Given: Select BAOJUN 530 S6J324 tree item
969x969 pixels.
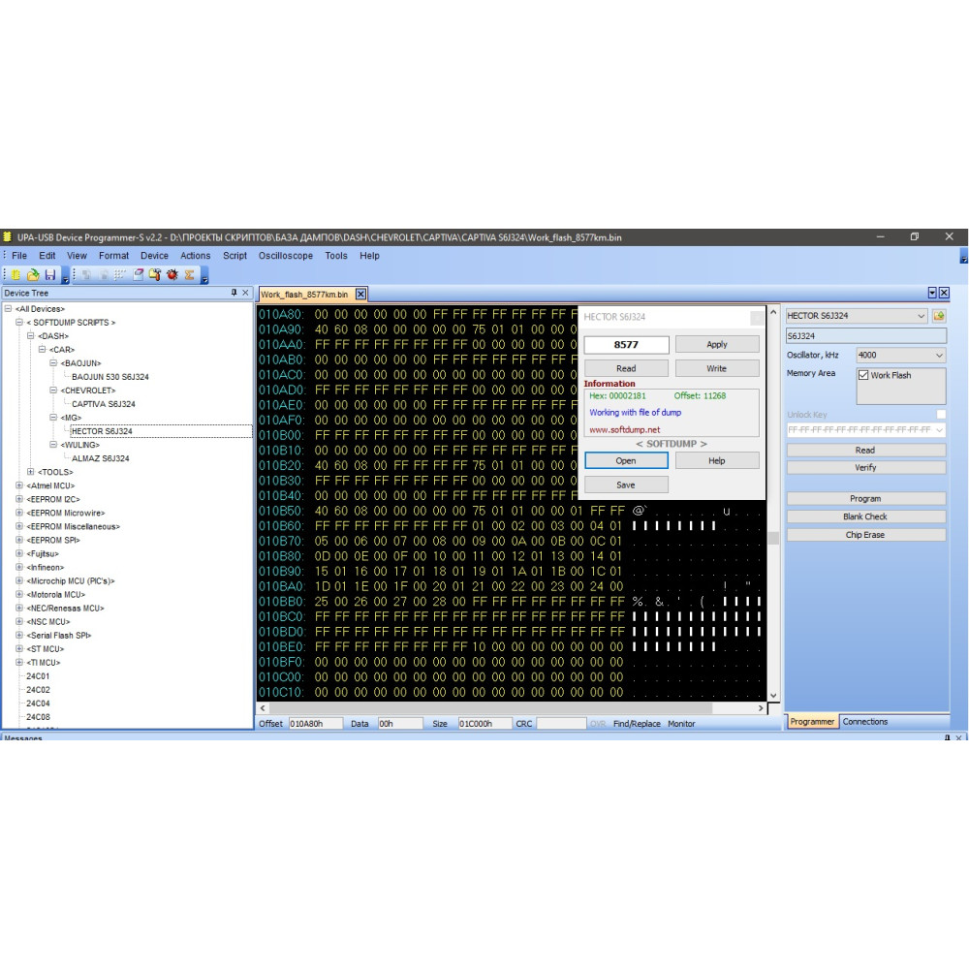Looking at the screenshot, I should point(110,377).
